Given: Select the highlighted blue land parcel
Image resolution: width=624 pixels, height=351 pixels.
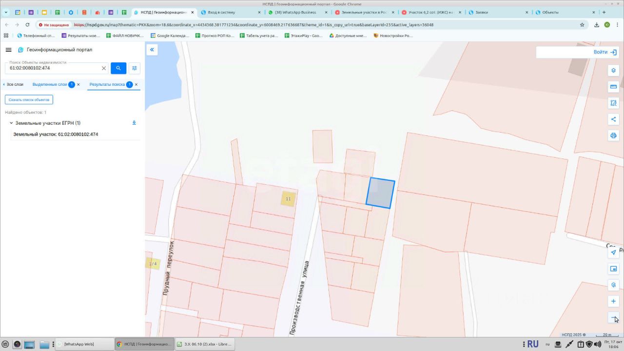Looking at the screenshot, I should pos(381,193).
